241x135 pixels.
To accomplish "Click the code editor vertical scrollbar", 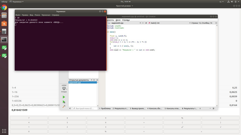I will pyautogui.click(x=217, y=65).
